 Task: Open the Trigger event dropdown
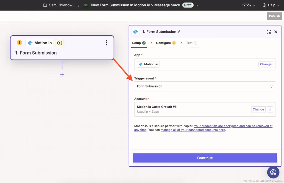(x=205, y=86)
